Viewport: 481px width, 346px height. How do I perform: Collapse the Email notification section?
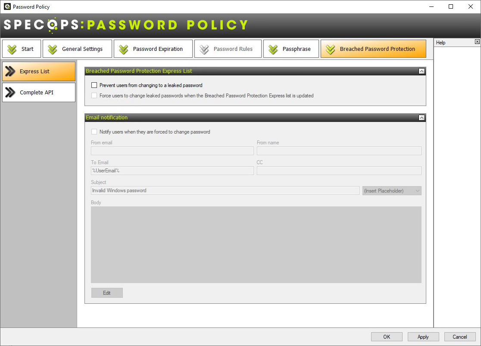(422, 118)
